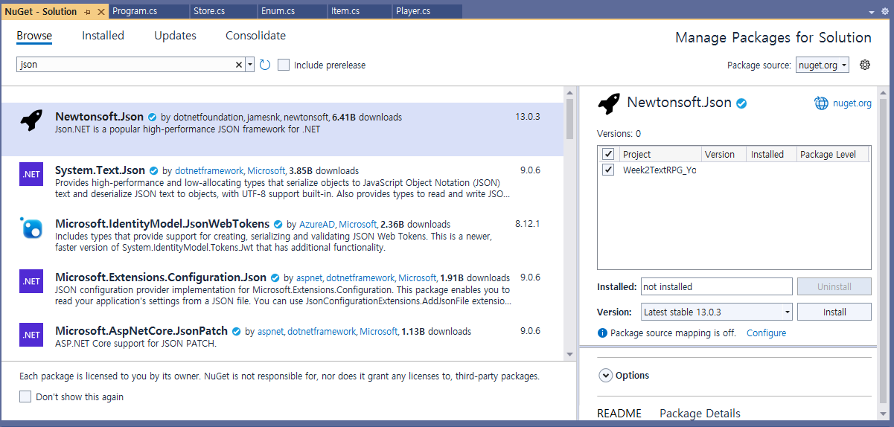
Task: Click the Microsoft.AspNetCore.JsonPatch .NET icon
Action: coord(31,335)
